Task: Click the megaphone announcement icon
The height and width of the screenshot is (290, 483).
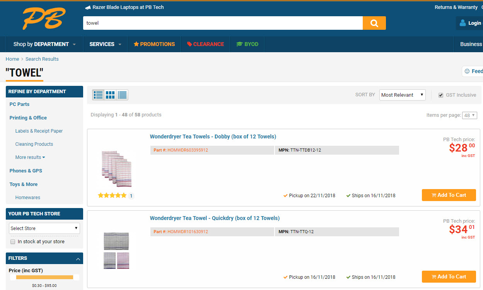Action: 88,7
